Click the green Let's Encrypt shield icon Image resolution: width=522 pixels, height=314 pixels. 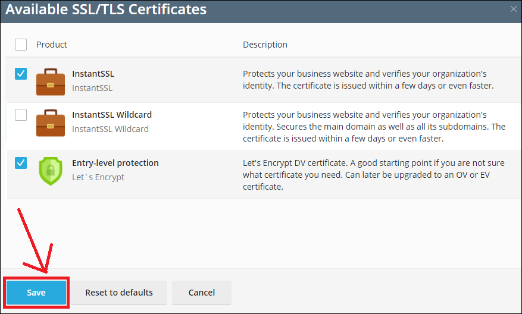point(51,170)
